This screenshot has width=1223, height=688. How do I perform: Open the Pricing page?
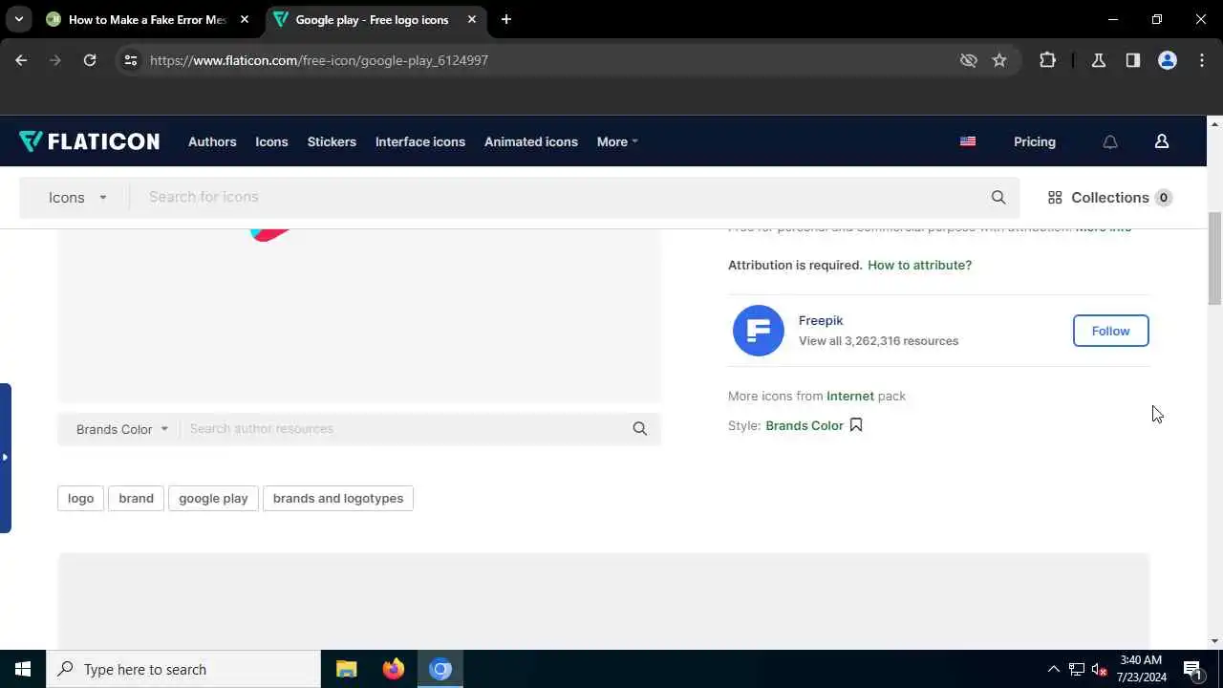coord(1035,141)
